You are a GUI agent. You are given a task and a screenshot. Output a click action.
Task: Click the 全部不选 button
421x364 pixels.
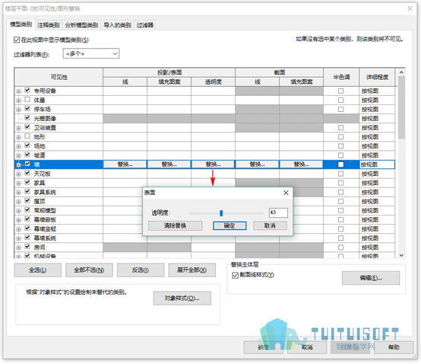pyautogui.click(x=89, y=270)
